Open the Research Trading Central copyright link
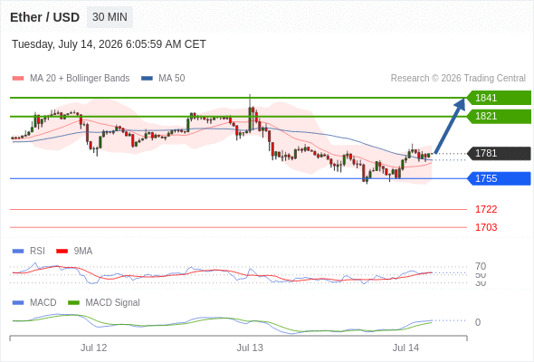This screenshot has width=534, height=362. point(458,79)
